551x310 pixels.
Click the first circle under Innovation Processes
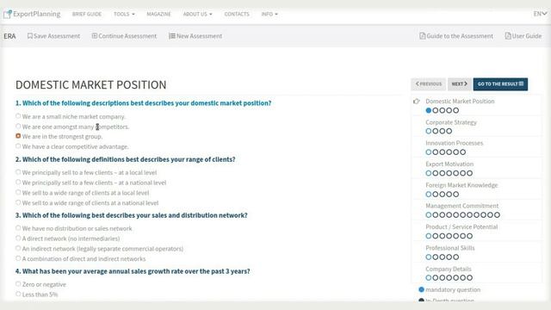pos(429,152)
